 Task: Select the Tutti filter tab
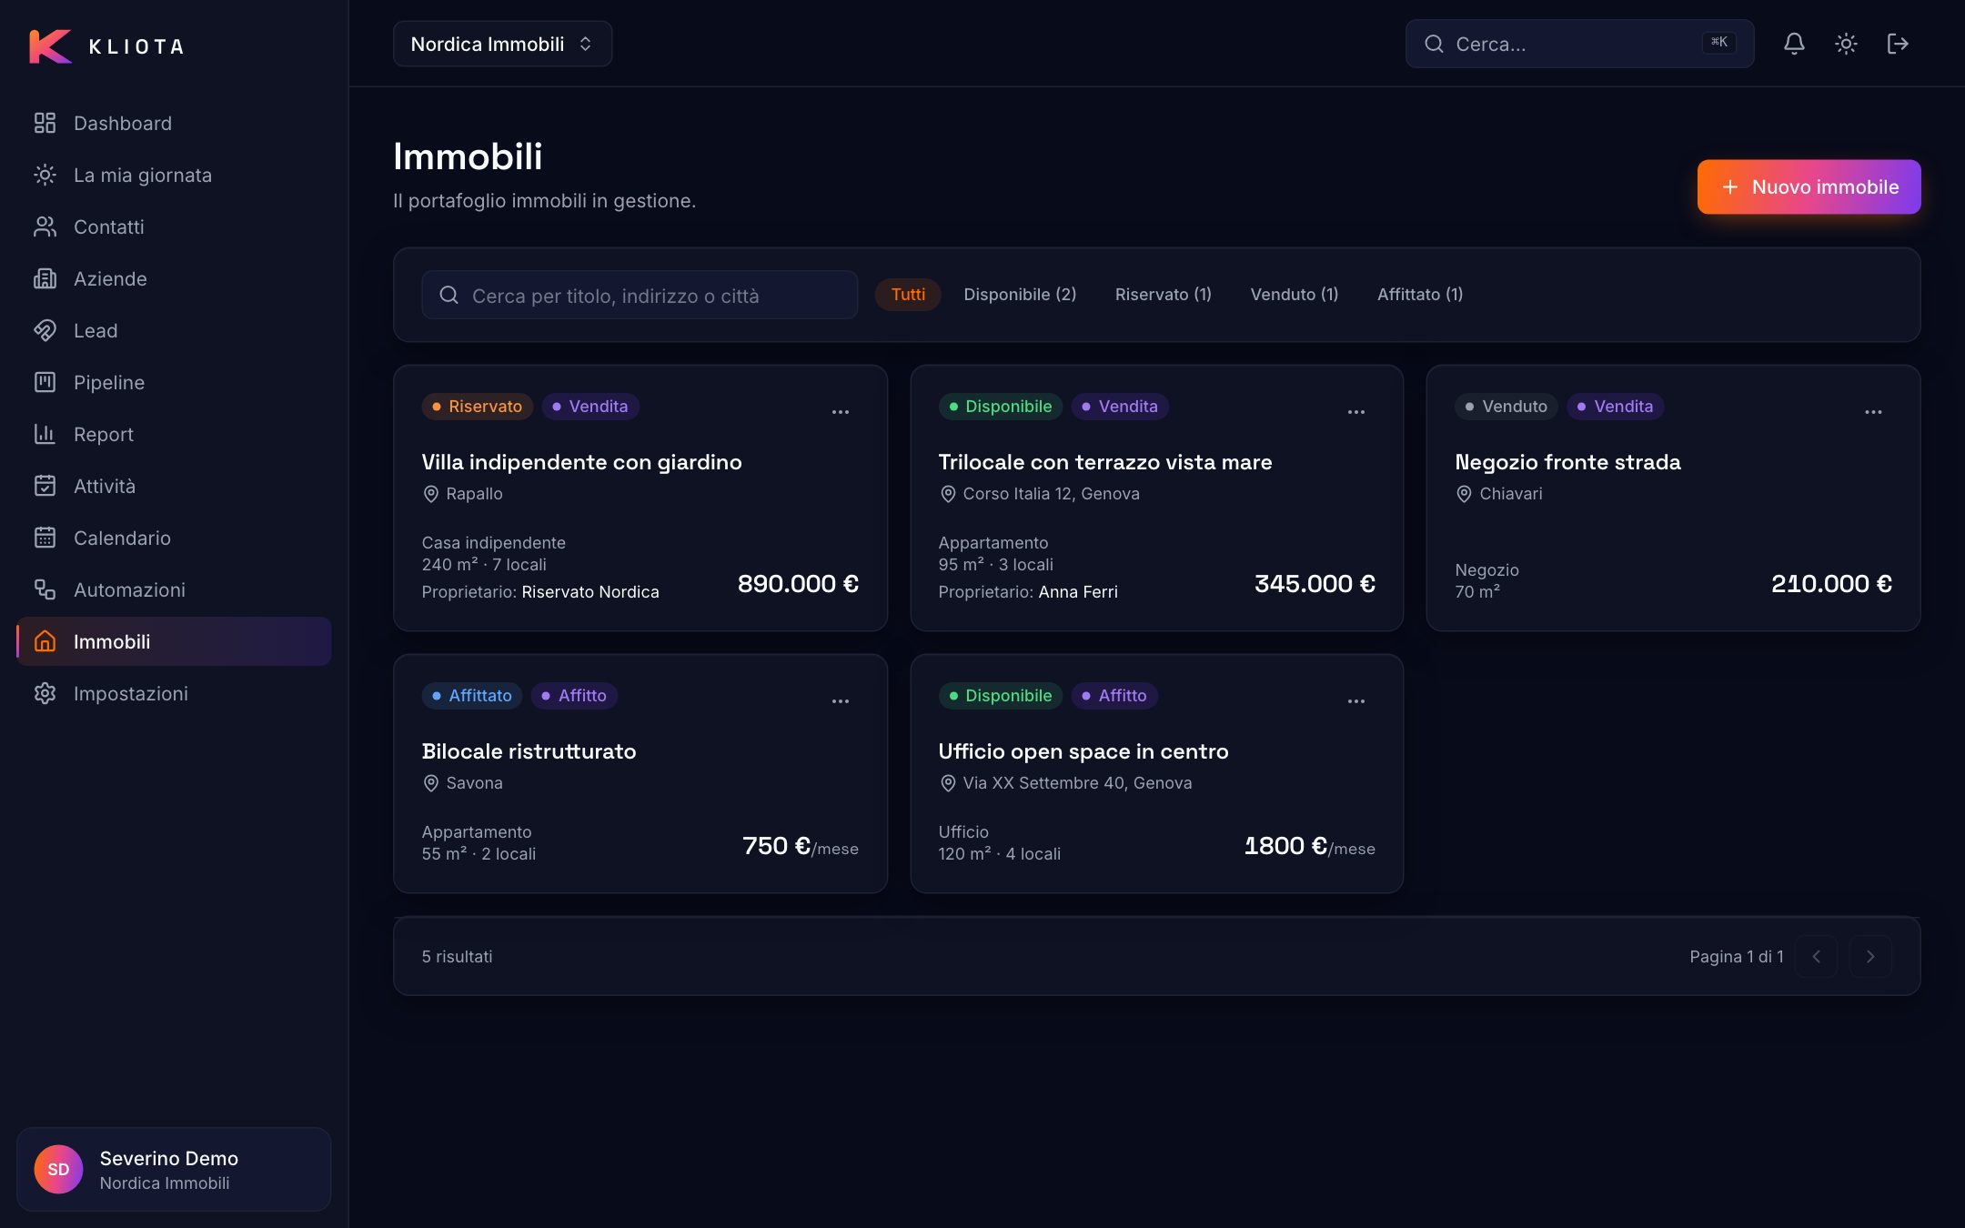908,295
